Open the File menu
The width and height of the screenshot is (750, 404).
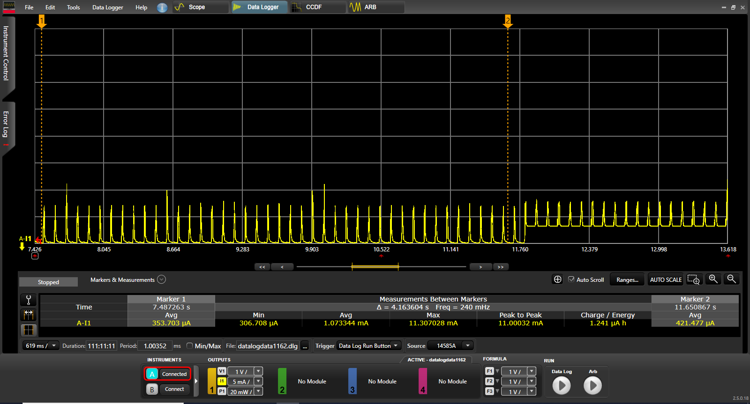click(x=29, y=7)
